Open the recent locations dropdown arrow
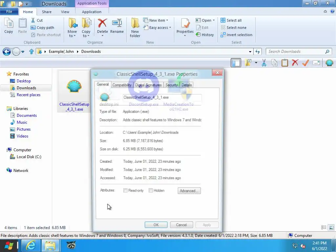This screenshot has width=336, height=252. click(23, 52)
